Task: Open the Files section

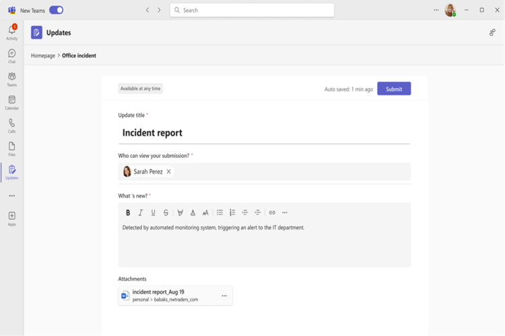Action: click(12, 148)
